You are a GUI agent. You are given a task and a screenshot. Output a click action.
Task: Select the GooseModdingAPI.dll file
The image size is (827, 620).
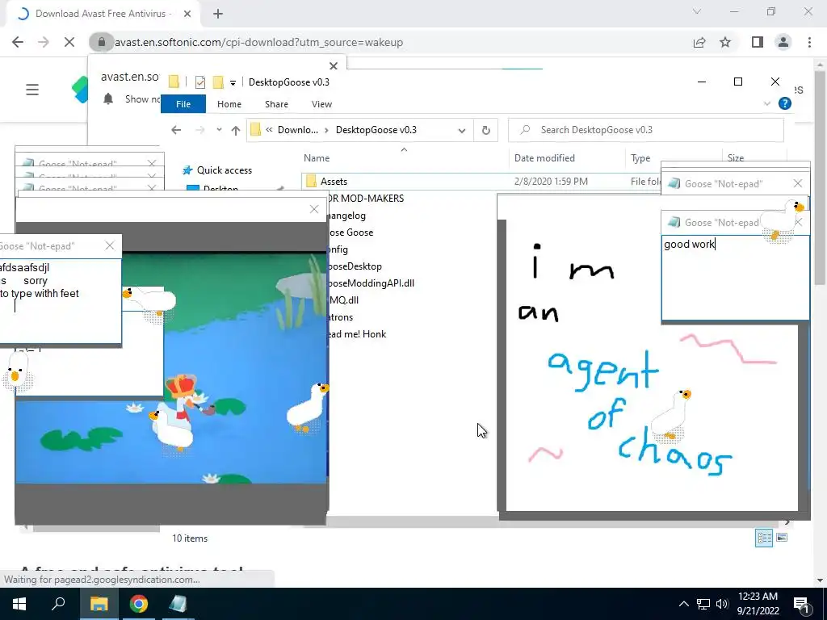[371, 283]
